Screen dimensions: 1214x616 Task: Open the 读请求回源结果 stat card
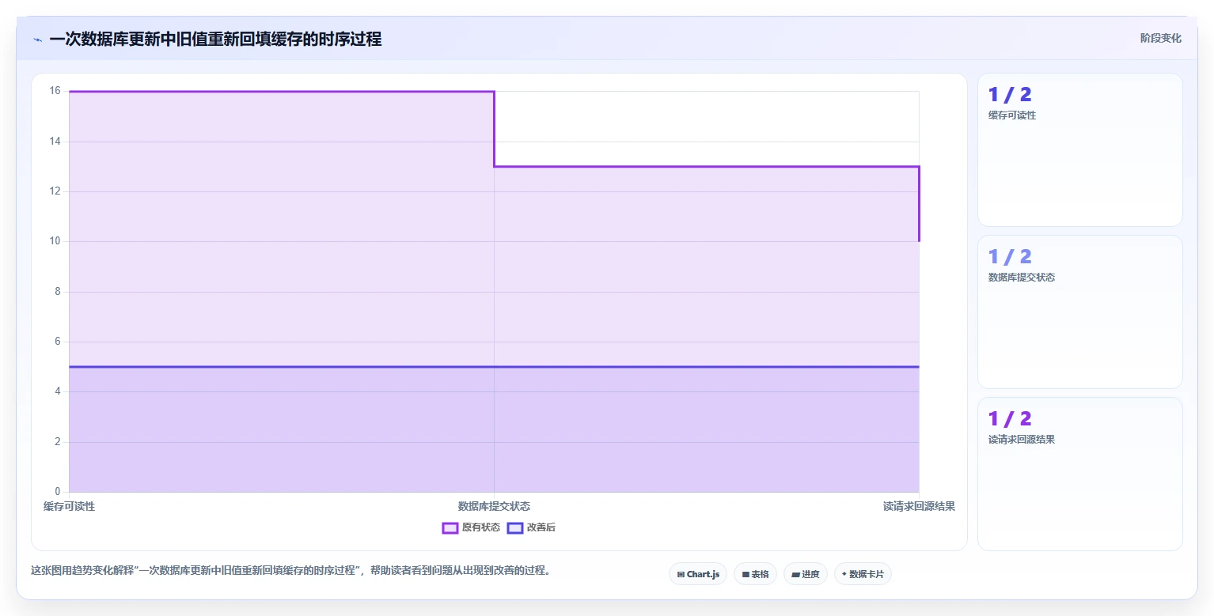[x=1080, y=474]
